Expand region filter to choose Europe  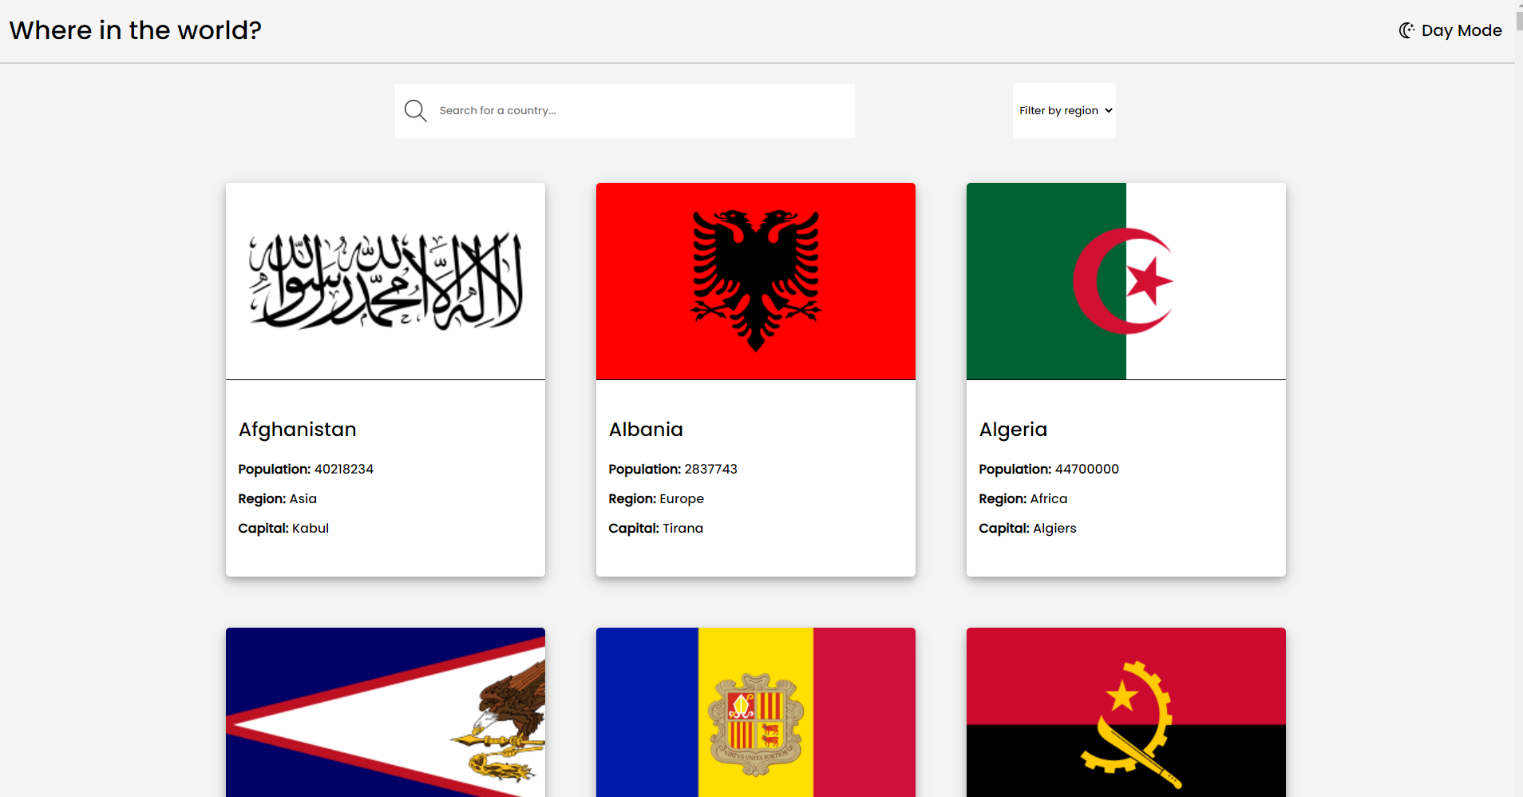click(x=1063, y=110)
